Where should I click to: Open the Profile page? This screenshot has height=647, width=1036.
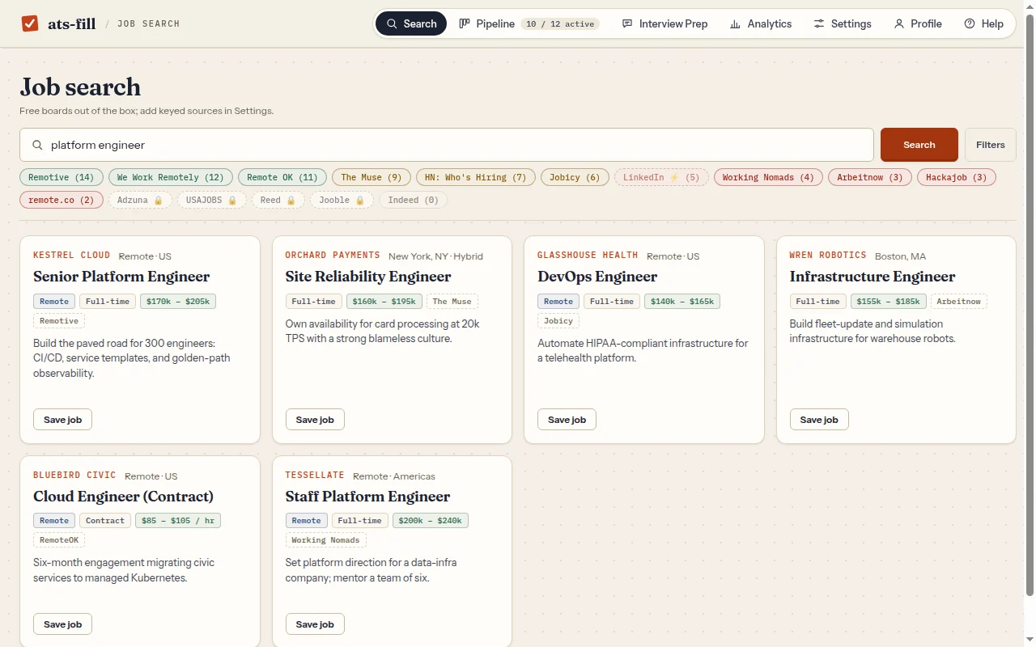coord(918,24)
